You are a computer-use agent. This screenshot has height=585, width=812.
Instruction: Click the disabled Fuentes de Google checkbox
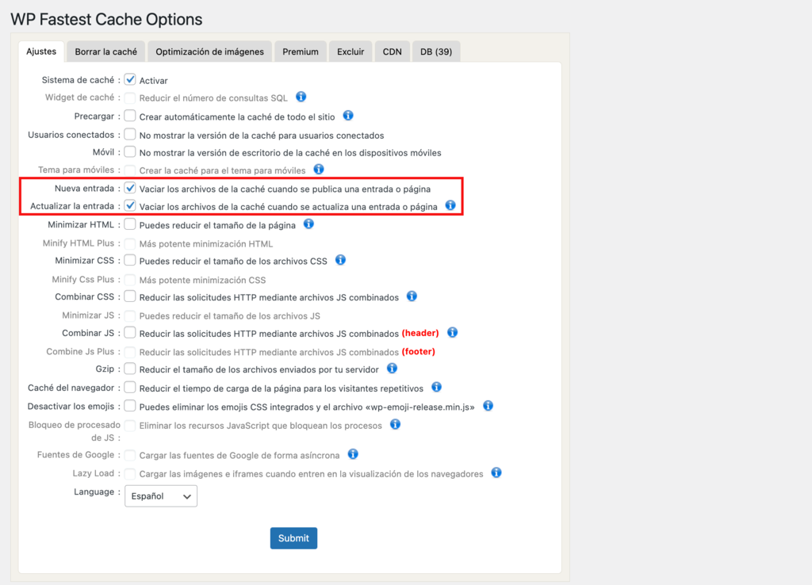tap(130, 455)
